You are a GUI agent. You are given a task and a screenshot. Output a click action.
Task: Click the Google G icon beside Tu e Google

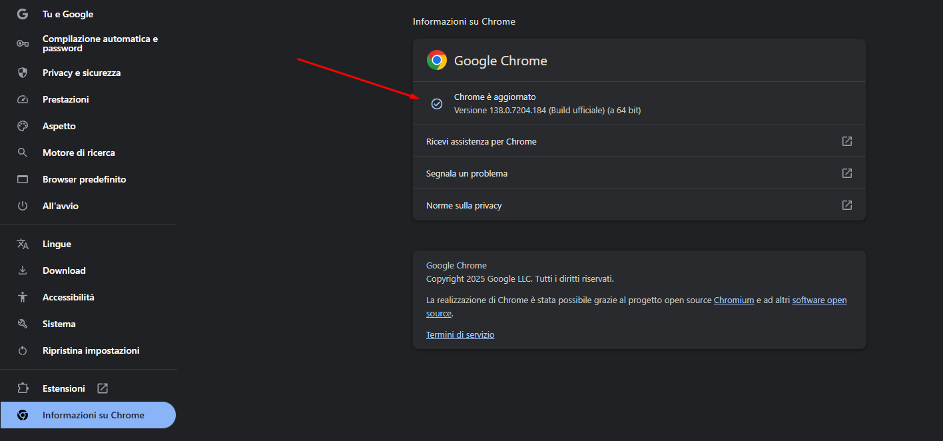coord(23,14)
